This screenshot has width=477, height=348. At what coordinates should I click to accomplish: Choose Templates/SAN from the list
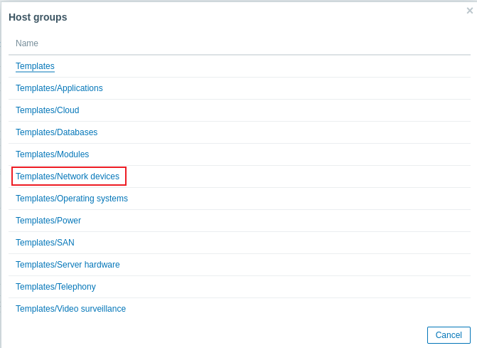45,243
